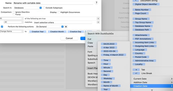173x91 pixels.
Task: Select Paste from the context menu
Action: tap(90, 46)
